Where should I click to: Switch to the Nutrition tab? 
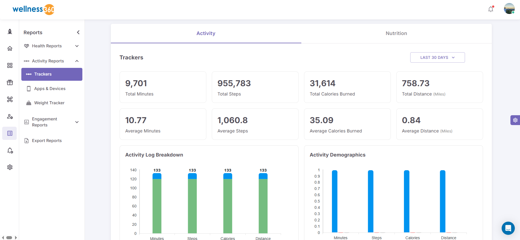coord(396,33)
